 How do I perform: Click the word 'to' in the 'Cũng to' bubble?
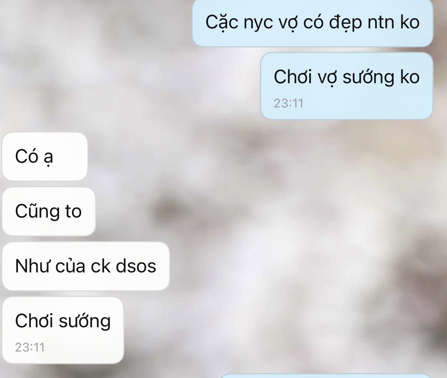74,212
